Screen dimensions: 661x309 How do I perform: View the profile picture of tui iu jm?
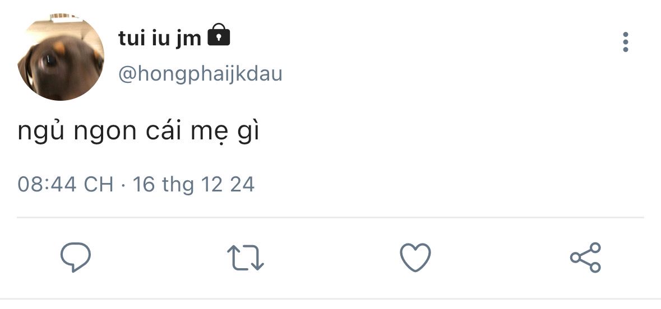point(61,58)
